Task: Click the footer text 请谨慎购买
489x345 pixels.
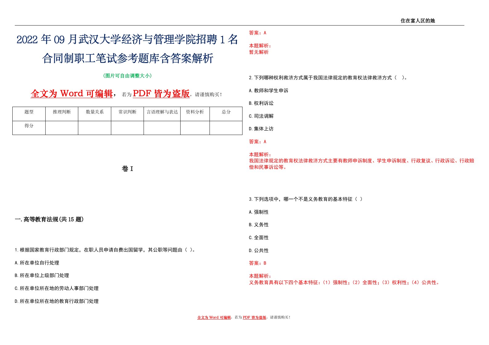Action: (280, 317)
